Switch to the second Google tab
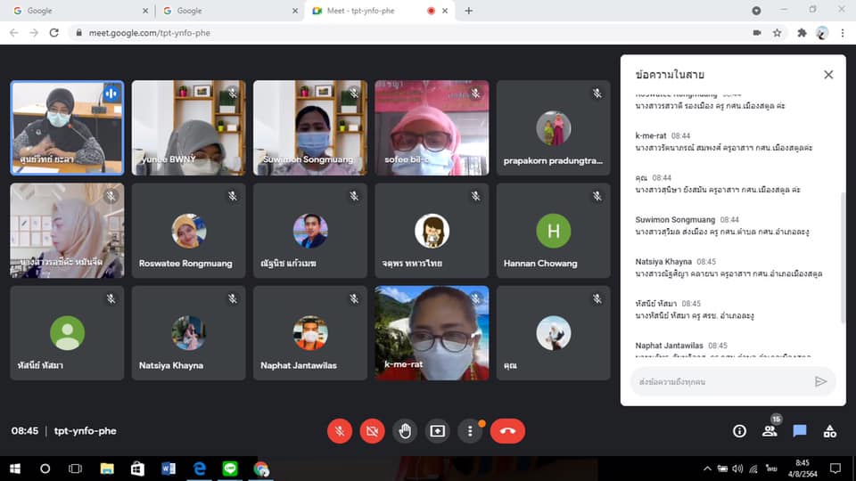Viewport: 856px width, 481px height. 227,11
